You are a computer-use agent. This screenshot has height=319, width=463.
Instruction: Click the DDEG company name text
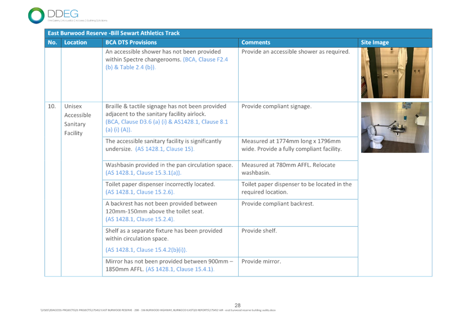pyautogui.click(x=62, y=13)
